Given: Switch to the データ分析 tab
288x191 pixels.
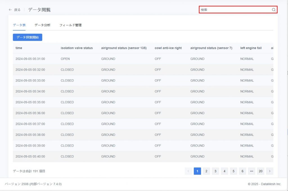Looking at the screenshot, I should [42, 25].
